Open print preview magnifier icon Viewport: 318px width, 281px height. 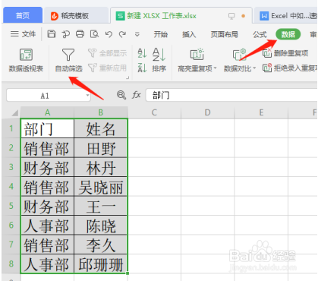point(94,34)
